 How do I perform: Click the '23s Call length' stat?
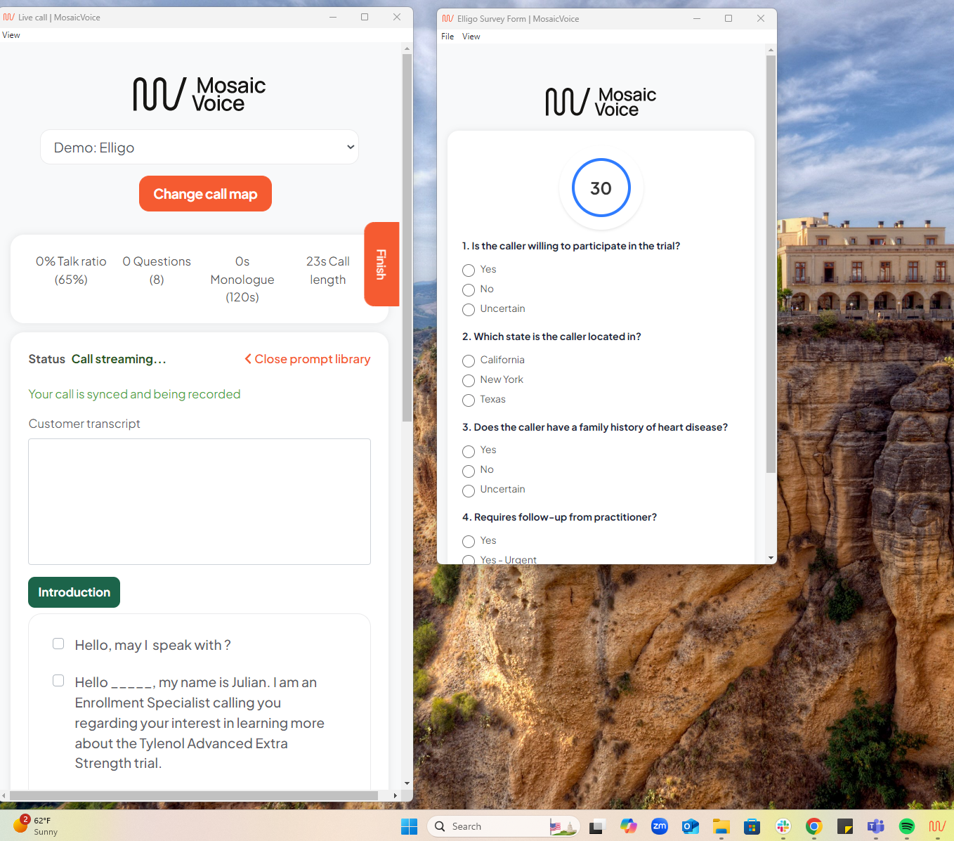(x=328, y=270)
